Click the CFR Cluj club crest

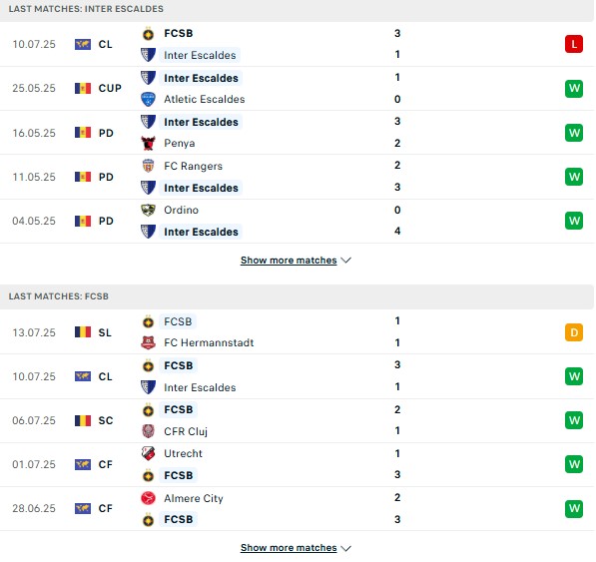pos(148,431)
